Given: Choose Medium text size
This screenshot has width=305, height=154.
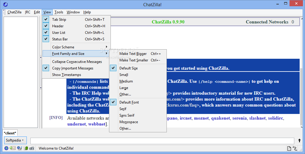Looking at the screenshot, I should [x=138, y=81].
